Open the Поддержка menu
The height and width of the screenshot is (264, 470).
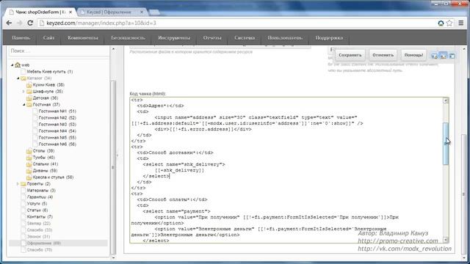(x=329, y=38)
